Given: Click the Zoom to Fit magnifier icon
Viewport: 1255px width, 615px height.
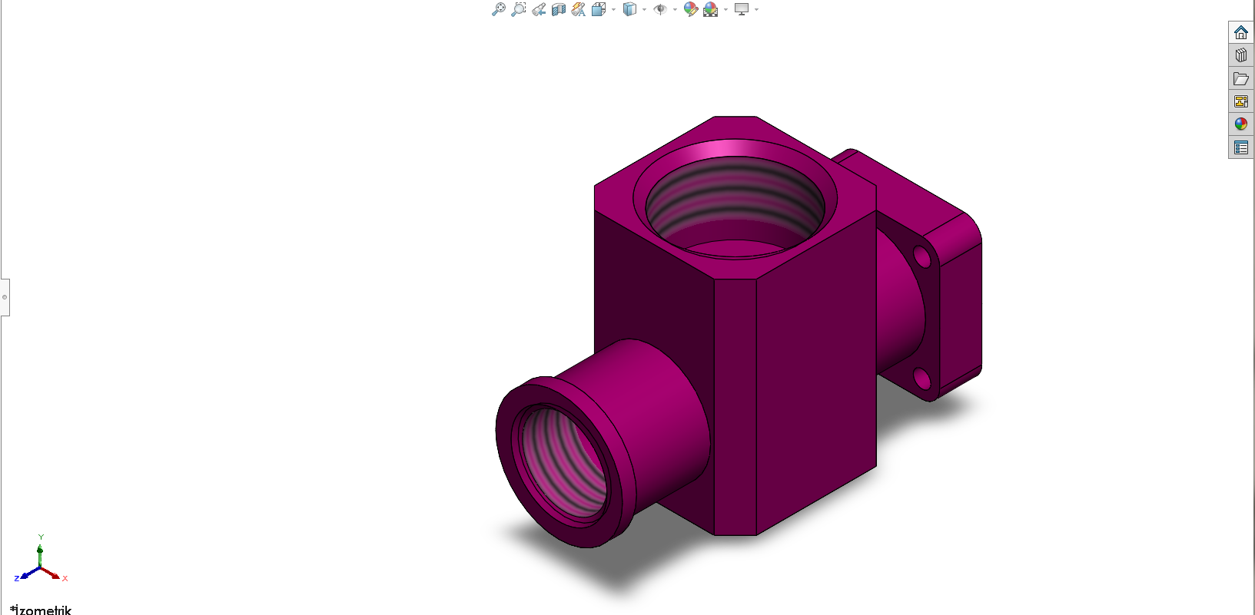Looking at the screenshot, I should point(499,9).
